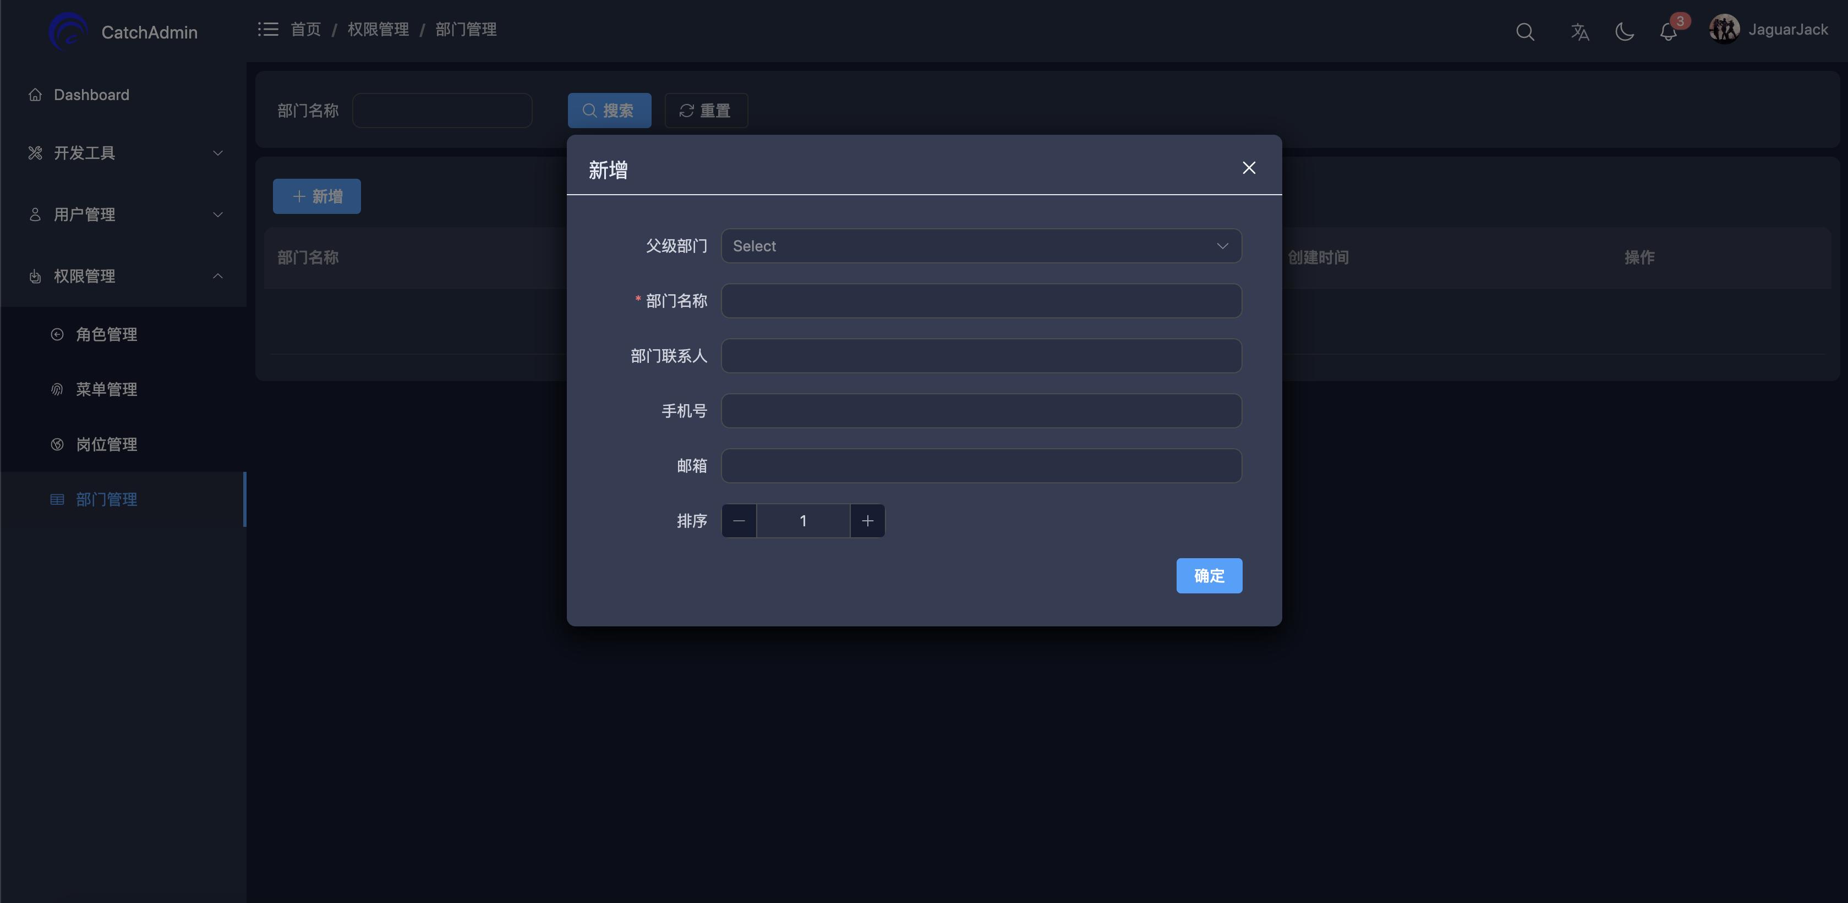Switch interface language via translate icon

1579,31
